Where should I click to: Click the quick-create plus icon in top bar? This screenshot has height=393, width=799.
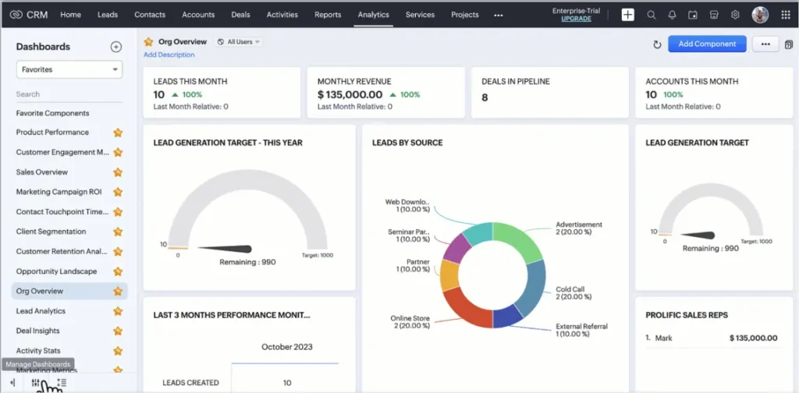click(628, 15)
